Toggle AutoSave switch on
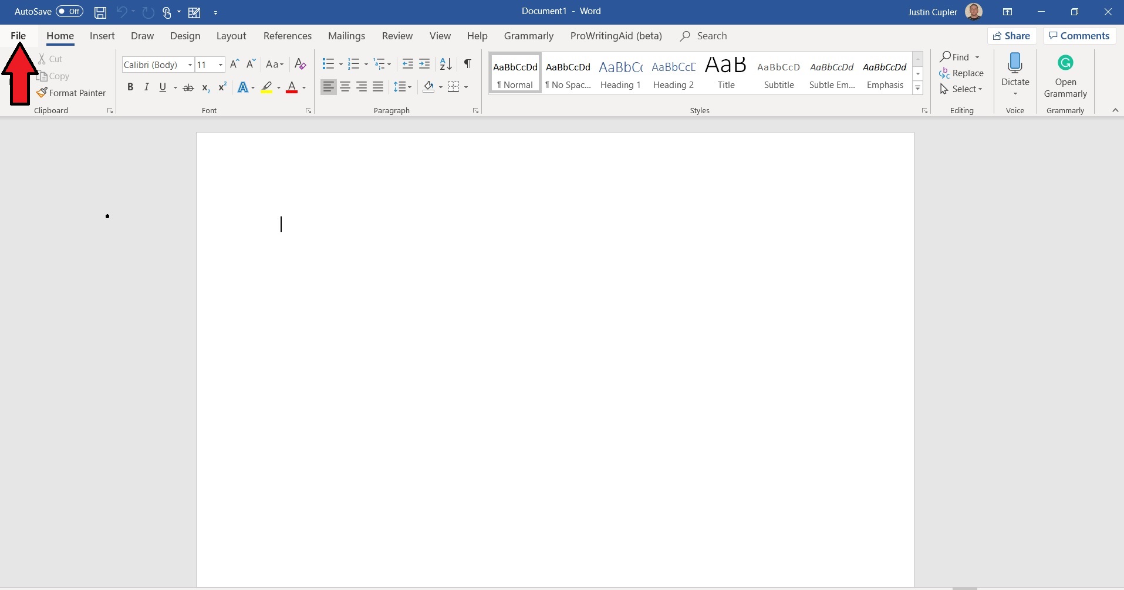 pos(69,11)
